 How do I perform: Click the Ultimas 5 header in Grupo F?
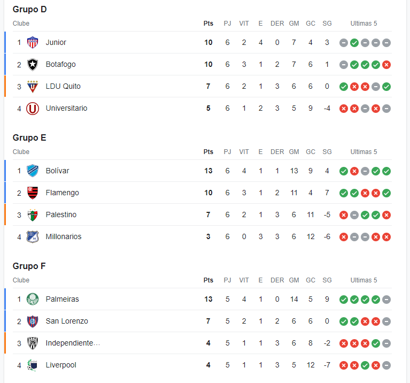(x=363, y=280)
